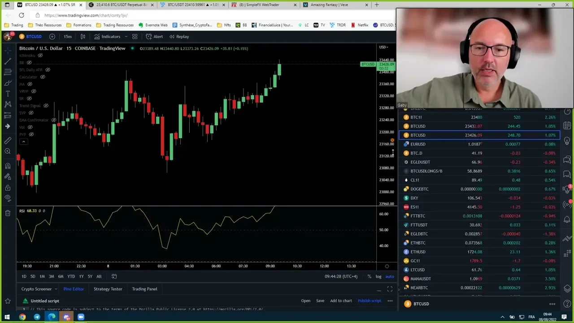
Task: Collapse the indicator legend with chevron
Action: (23, 141)
